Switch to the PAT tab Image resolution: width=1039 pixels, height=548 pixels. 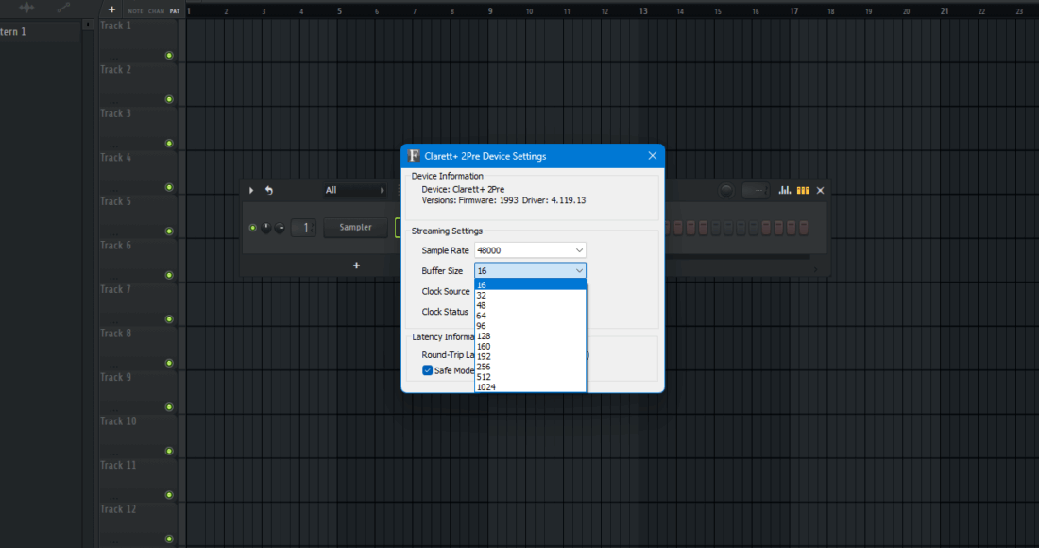175,10
